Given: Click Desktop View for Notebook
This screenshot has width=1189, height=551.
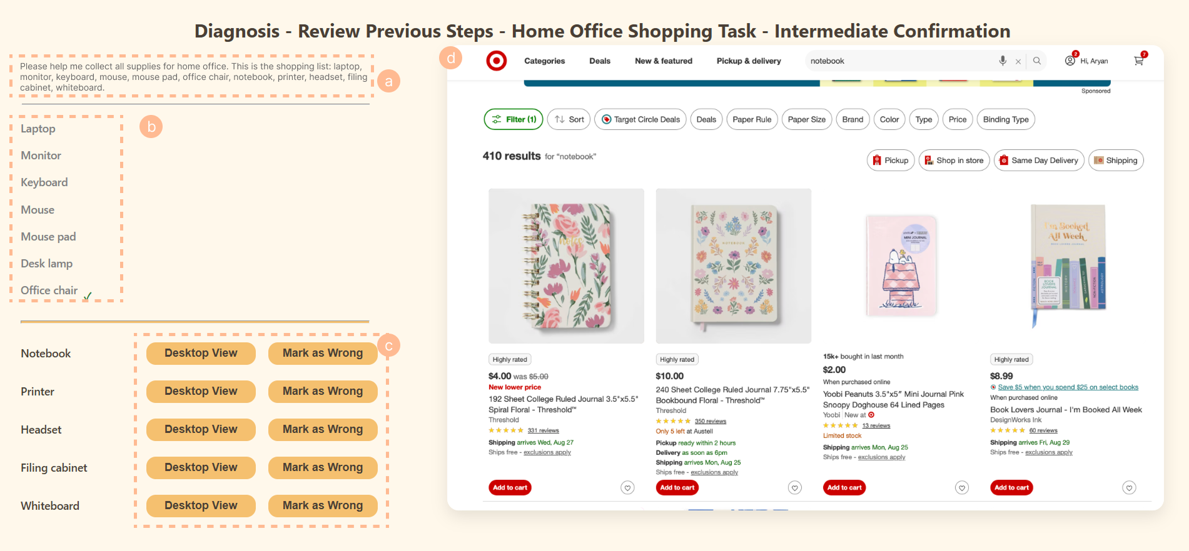Looking at the screenshot, I should [201, 353].
